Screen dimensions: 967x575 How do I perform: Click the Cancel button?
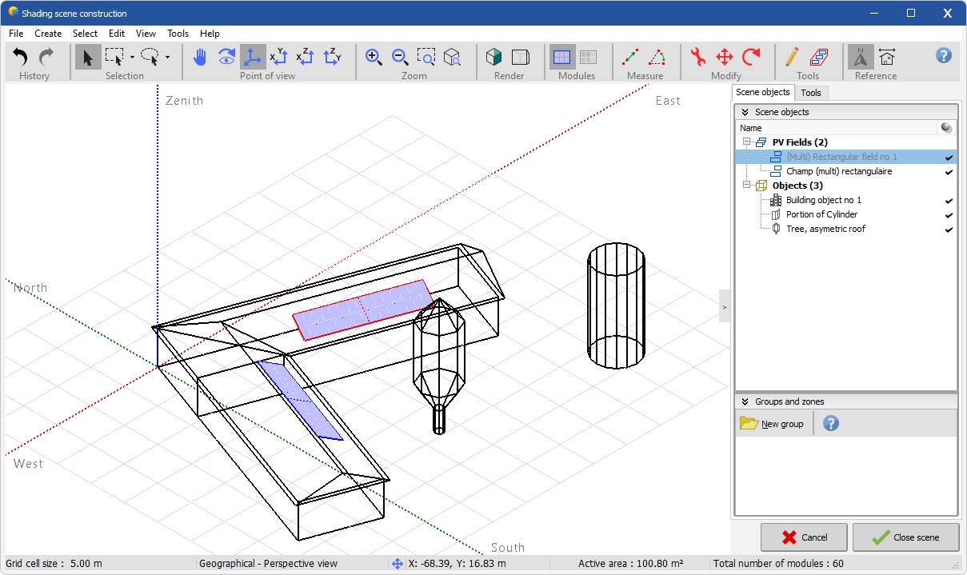coord(805,537)
